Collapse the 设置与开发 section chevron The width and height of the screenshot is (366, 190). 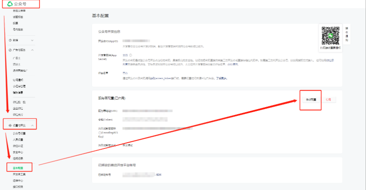point(32,126)
